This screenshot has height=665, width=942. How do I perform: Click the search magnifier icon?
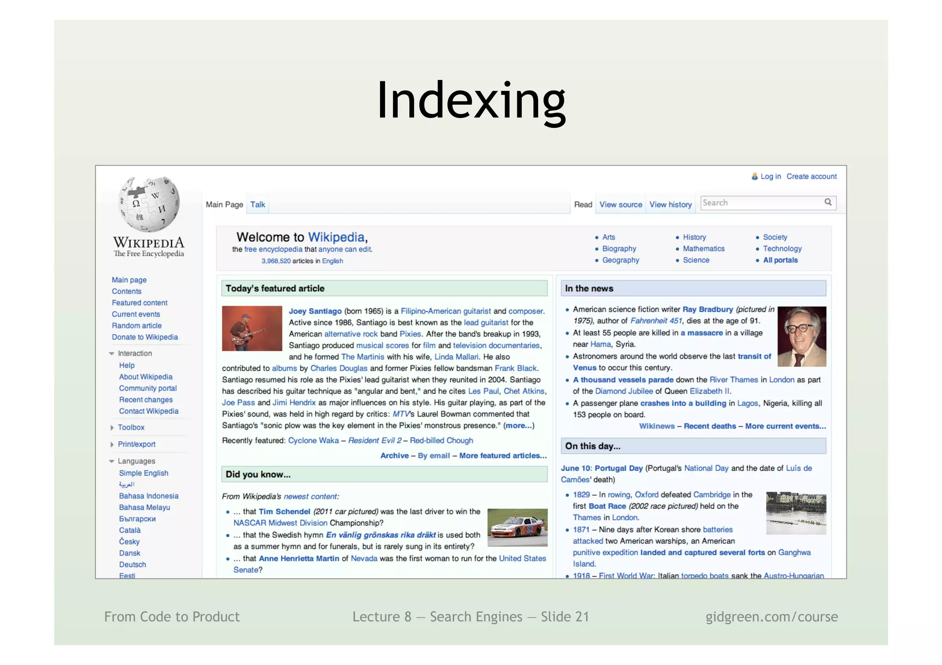click(x=828, y=202)
